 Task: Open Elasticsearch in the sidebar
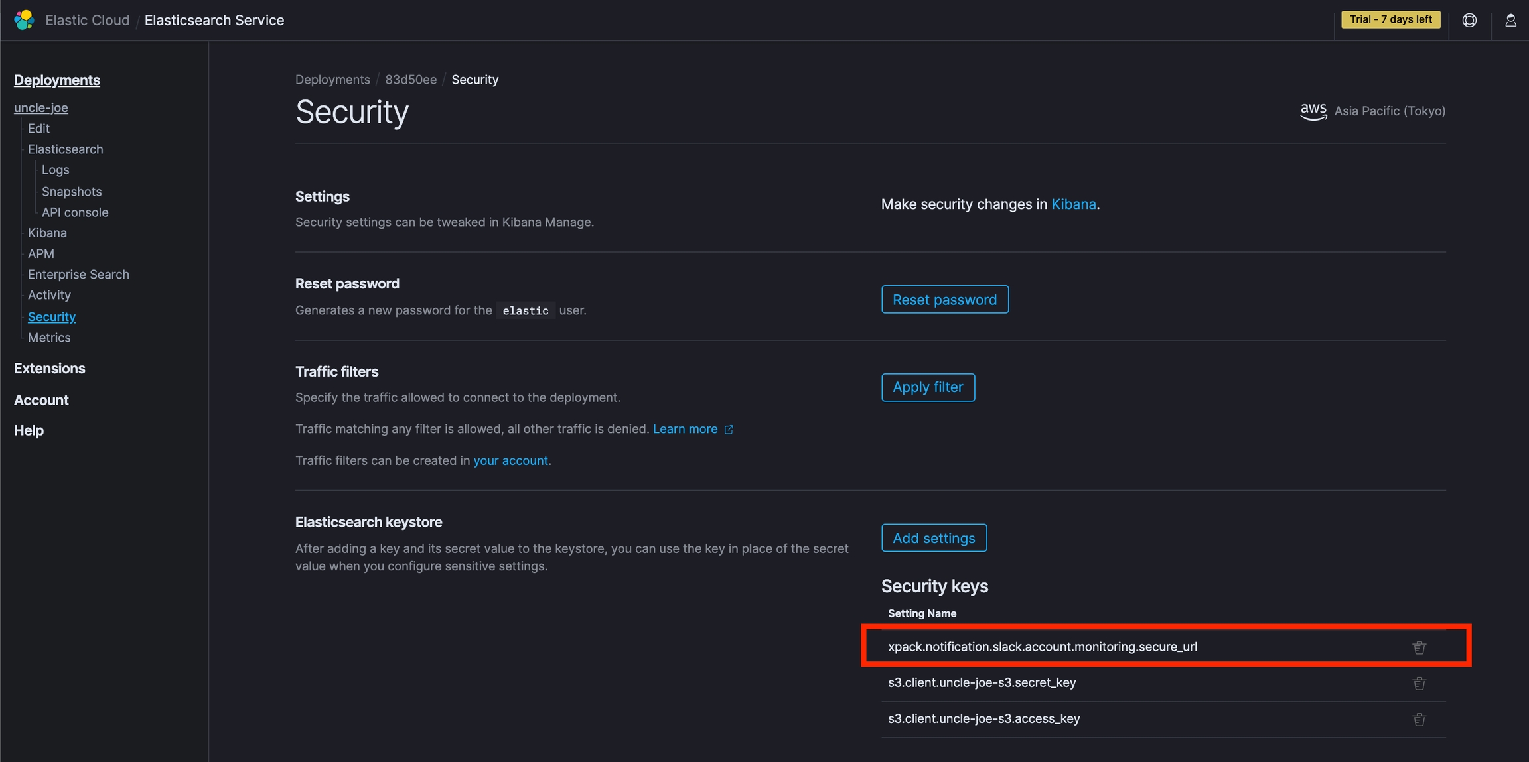point(66,149)
